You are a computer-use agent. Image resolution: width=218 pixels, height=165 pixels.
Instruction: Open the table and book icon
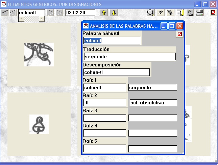[180, 13]
